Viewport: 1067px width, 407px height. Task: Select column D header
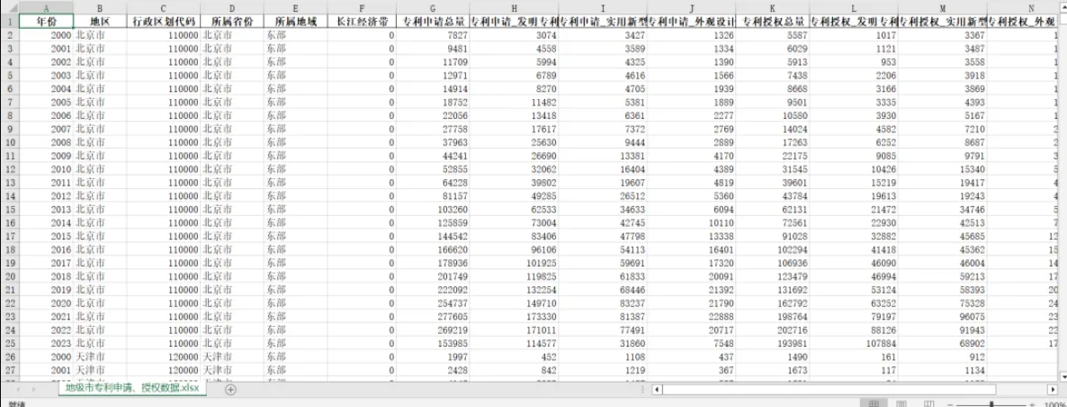click(x=232, y=8)
